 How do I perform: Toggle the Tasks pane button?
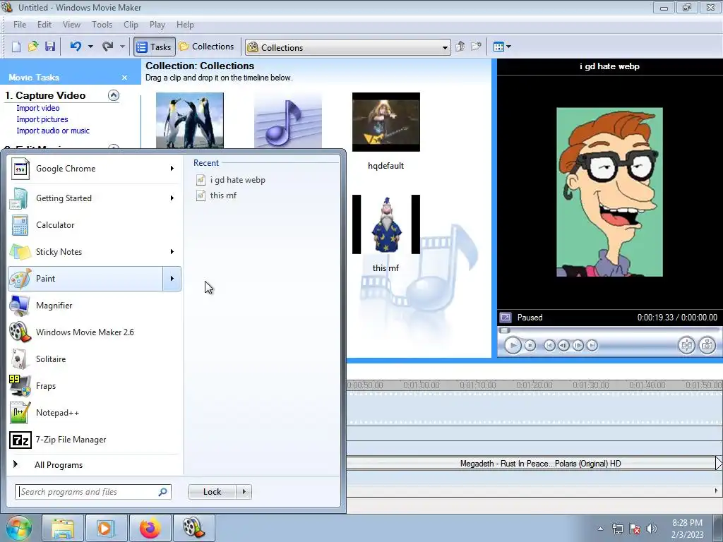pos(155,47)
